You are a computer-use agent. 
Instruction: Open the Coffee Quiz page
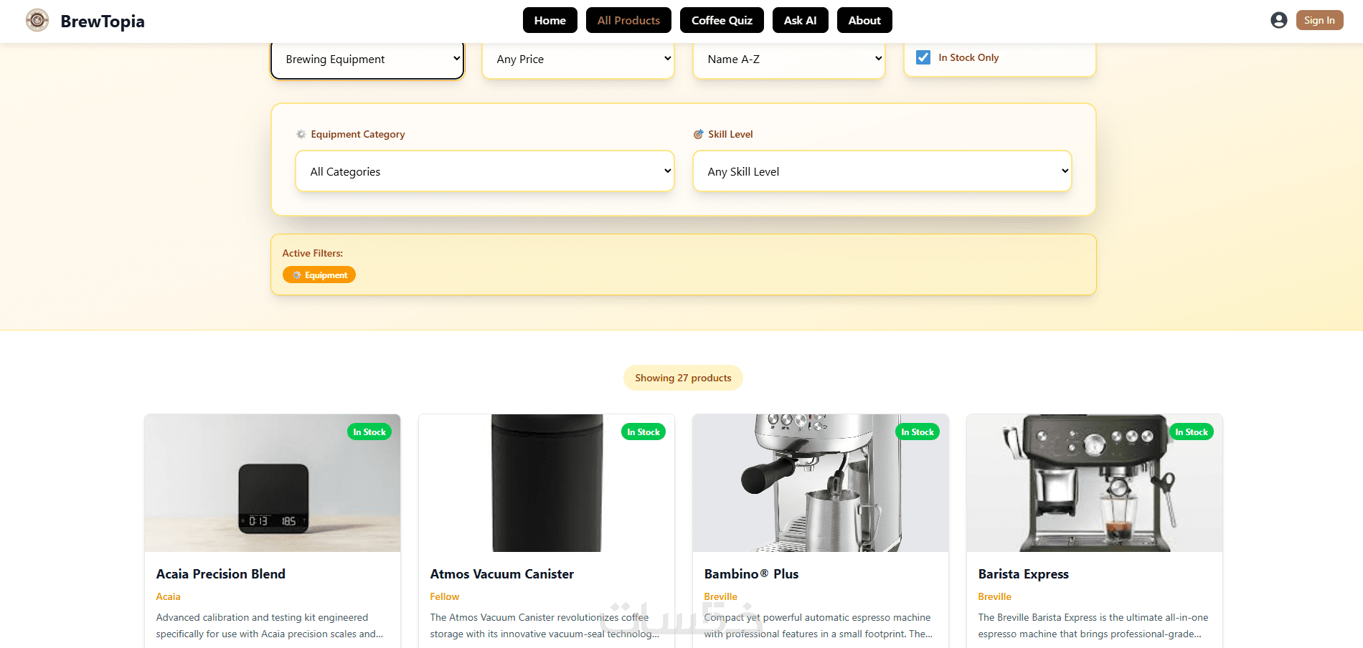[x=722, y=20]
